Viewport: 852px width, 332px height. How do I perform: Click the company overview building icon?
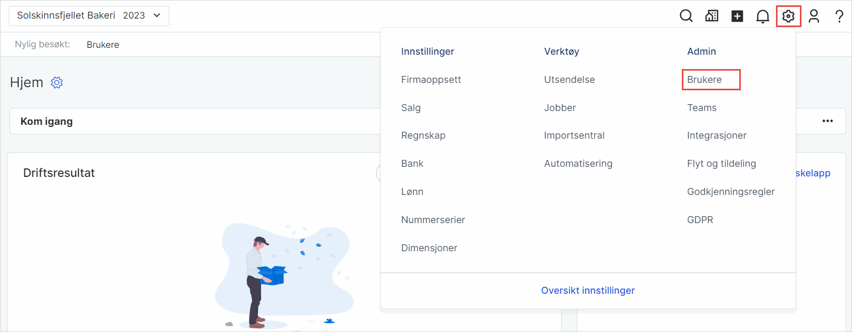click(712, 16)
